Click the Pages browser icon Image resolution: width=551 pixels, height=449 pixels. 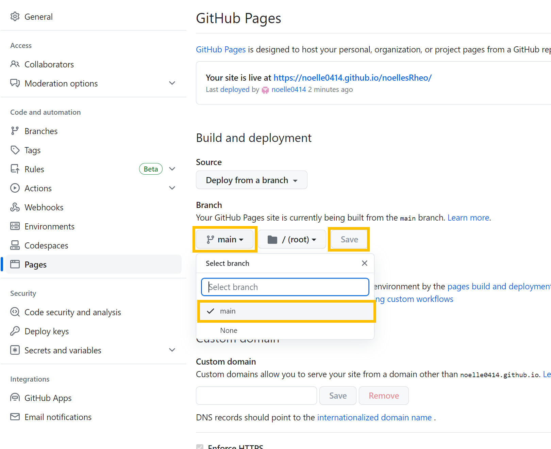(x=15, y=264)
